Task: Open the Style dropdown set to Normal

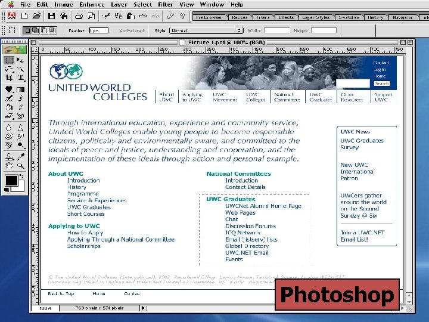Action: pos(206,30)
